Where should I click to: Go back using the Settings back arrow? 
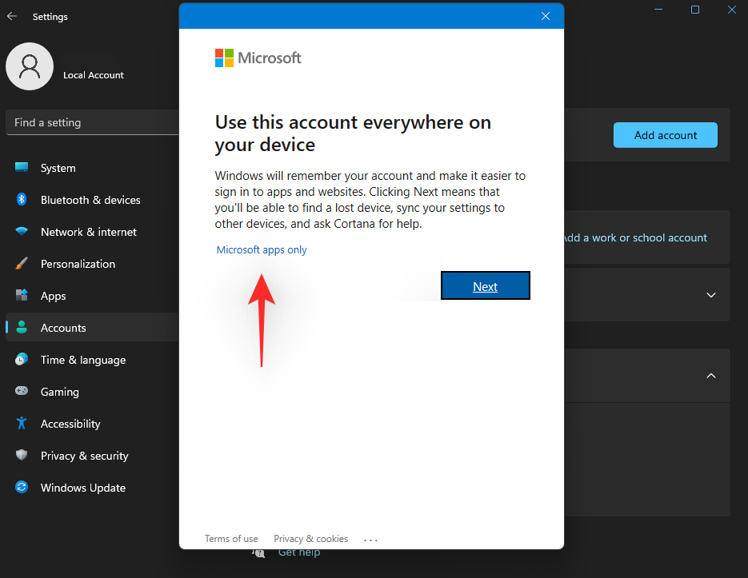(x=12, y=16)
